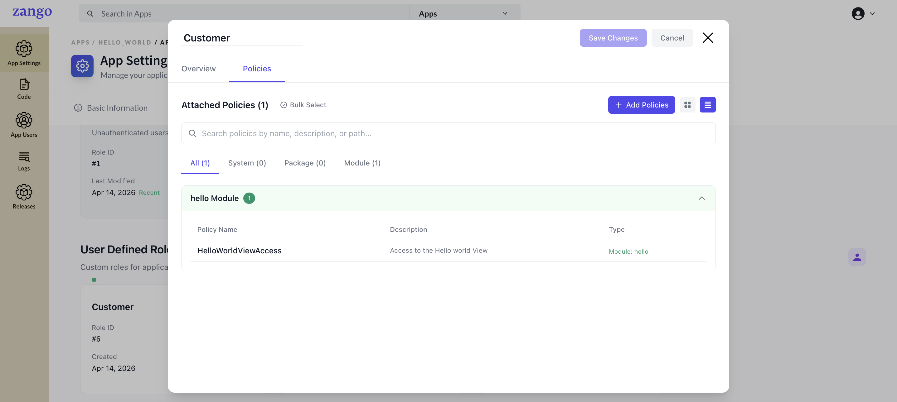Click 'Access to the Hello world View' description
897x402 pixels.
(x=439, y=251)
